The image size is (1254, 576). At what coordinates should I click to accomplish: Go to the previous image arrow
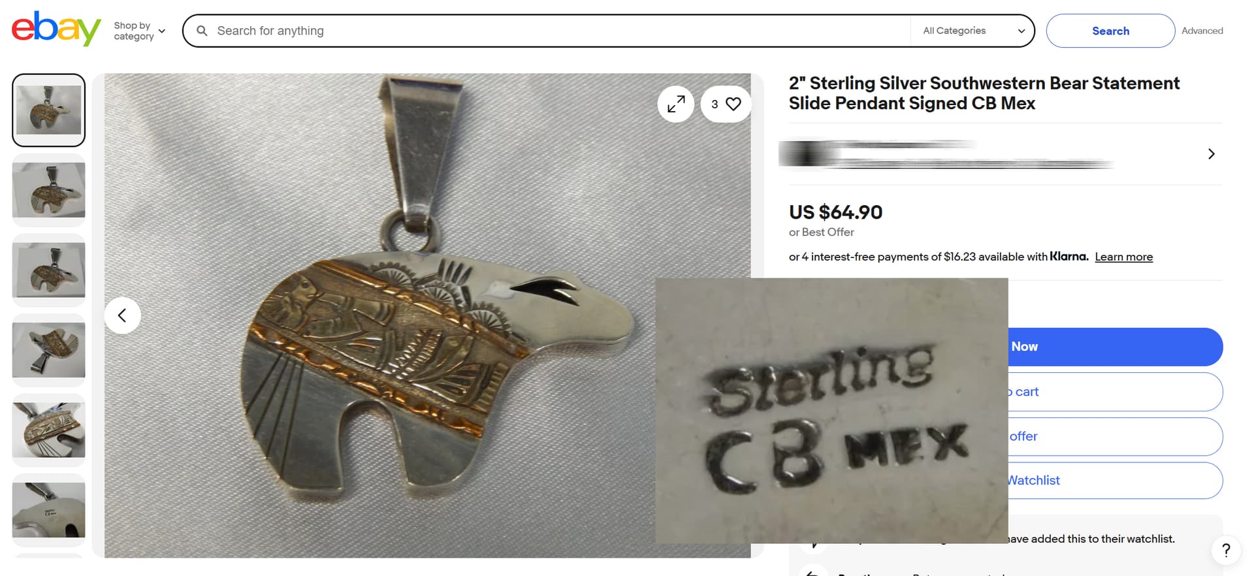[122, 315]
